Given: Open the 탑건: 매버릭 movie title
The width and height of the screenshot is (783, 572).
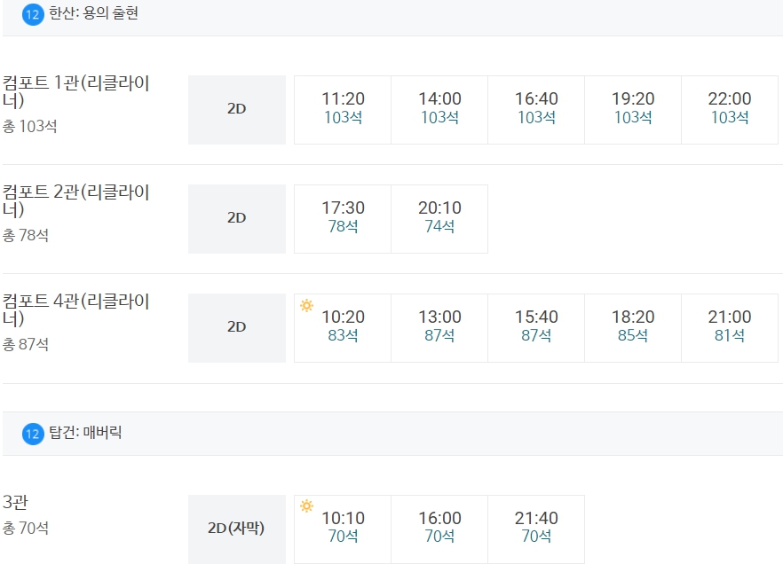Looking at the screenshot, I should click(x=85, y=433).
